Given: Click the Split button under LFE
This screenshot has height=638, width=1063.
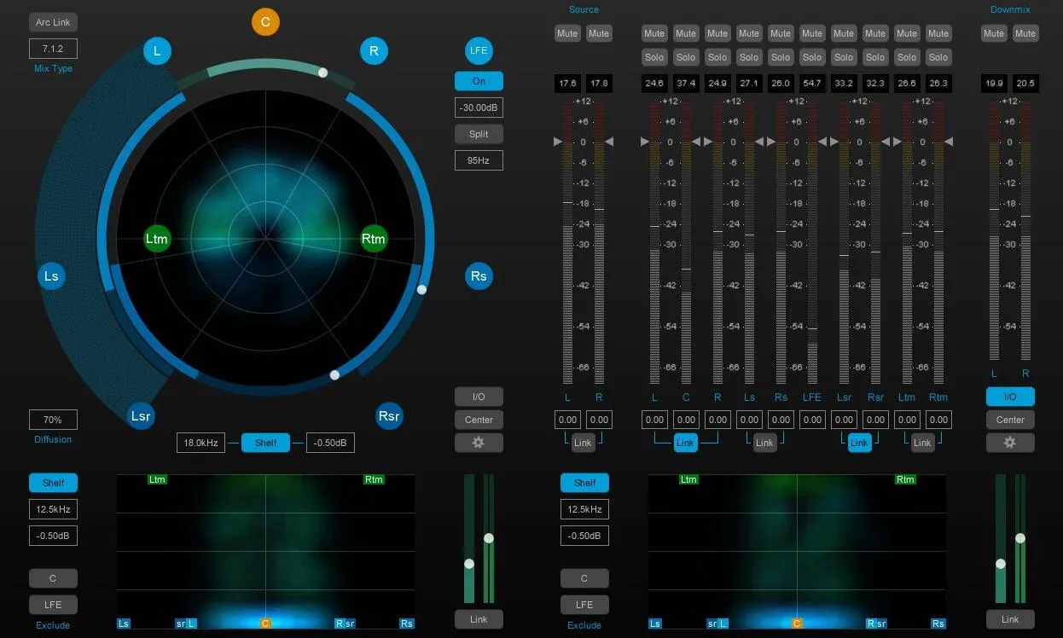Looking at the screenshot, I should tap(479, 134).
